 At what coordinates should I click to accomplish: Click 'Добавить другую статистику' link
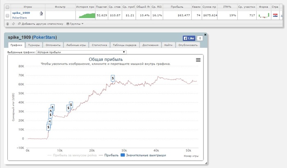[x=41, y=24]
